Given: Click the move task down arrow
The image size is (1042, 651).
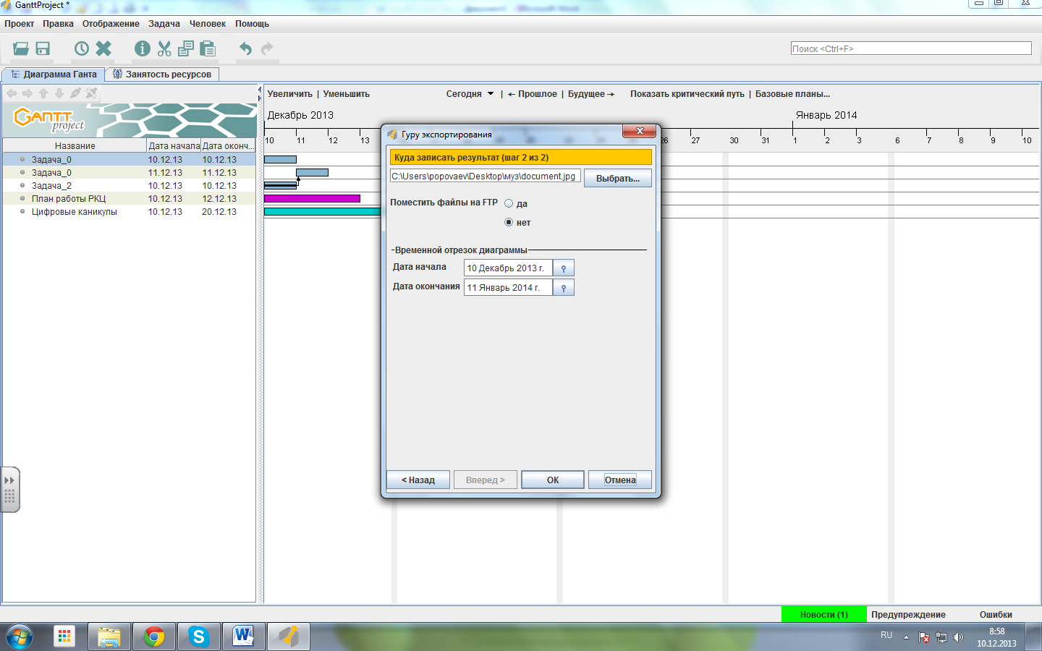Looking at the screenshot, I should (59, 93).
